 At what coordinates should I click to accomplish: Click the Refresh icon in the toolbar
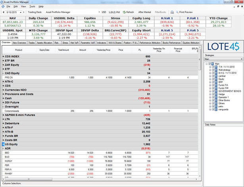[x=124, y=12]
